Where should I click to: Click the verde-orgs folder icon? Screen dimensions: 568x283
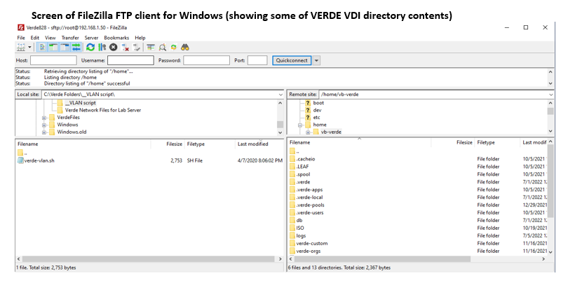[x=292, y=251]
